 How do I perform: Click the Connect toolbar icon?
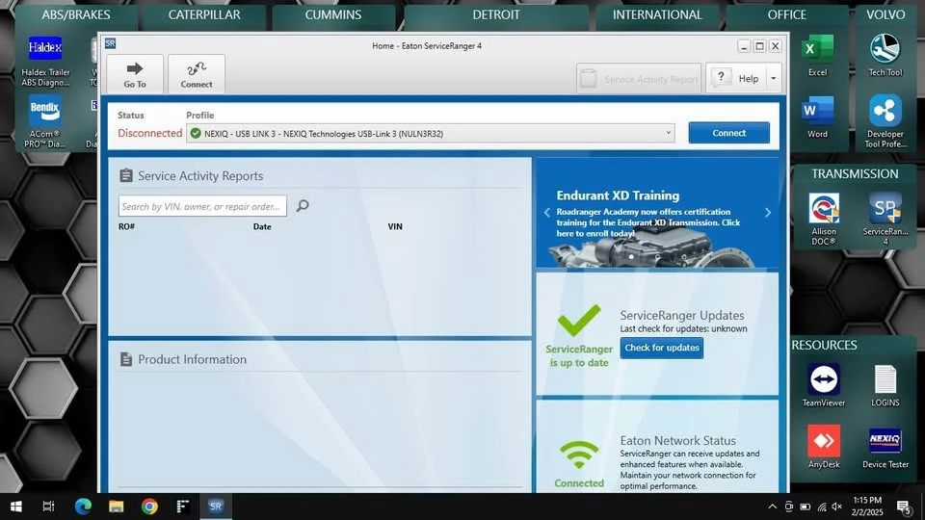point(197,74)
